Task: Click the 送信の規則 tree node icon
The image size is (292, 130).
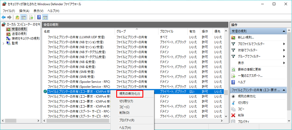Action: 9,34
